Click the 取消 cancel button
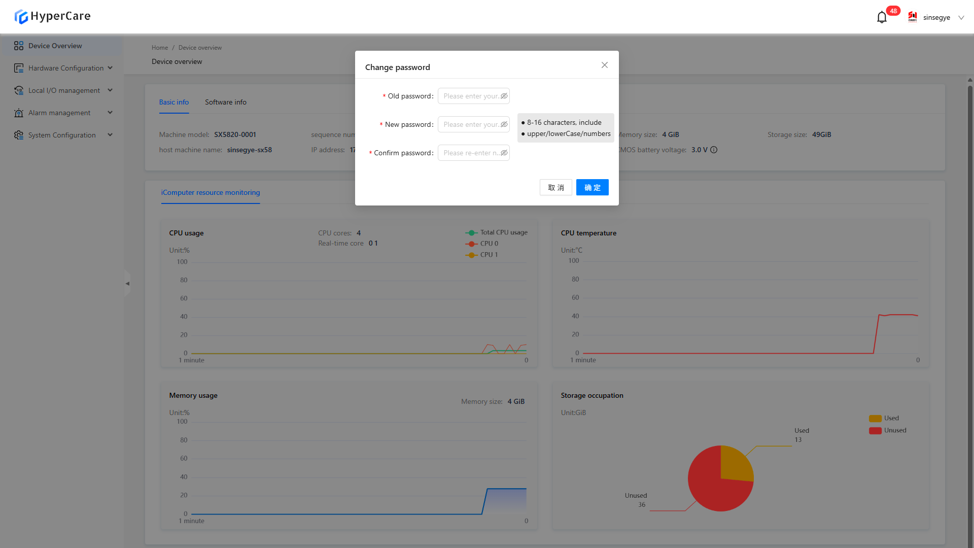The image size is (974, 548). [x=555, y=187]
